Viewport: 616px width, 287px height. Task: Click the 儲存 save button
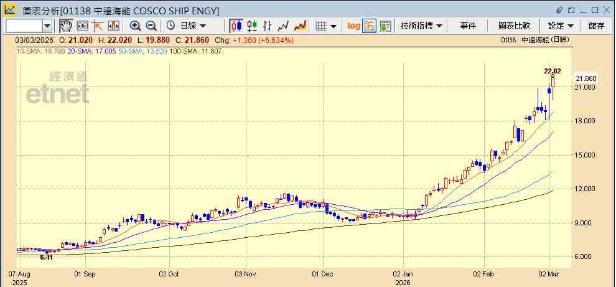click(x=596, y=26)
